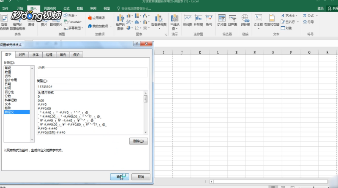Insert a SmartArt graphic

coord(73,22)
